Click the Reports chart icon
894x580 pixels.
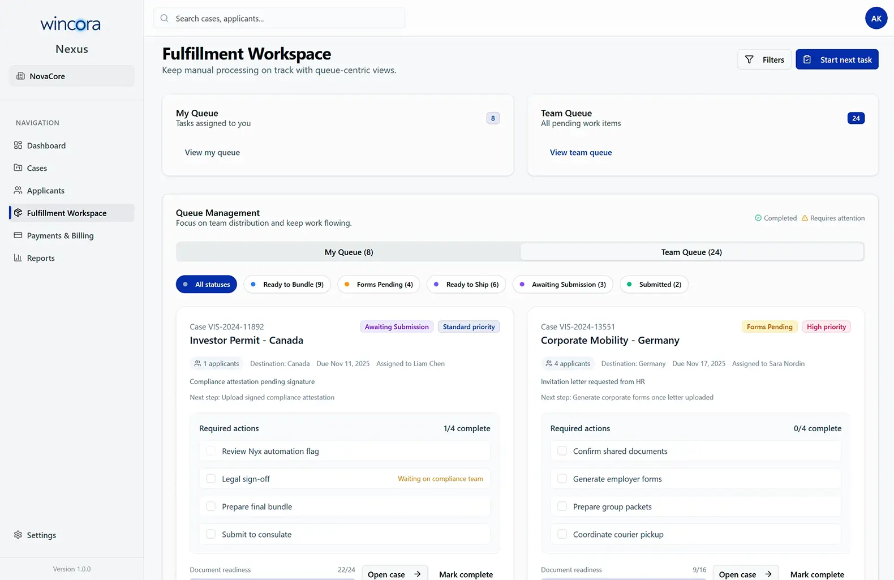[18, 258]
